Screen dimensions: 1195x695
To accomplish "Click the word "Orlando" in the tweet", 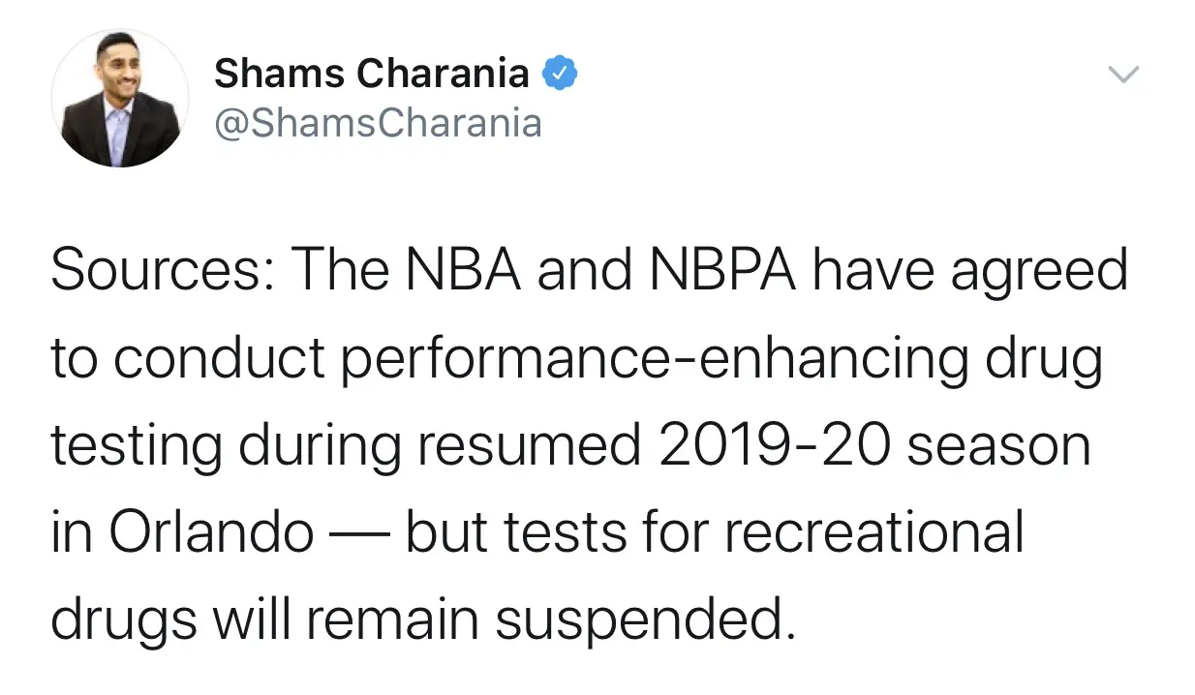I will coord(211,531).
